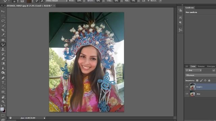Select the Type tool
Screen dimensions: 216x121
(3, 82)
